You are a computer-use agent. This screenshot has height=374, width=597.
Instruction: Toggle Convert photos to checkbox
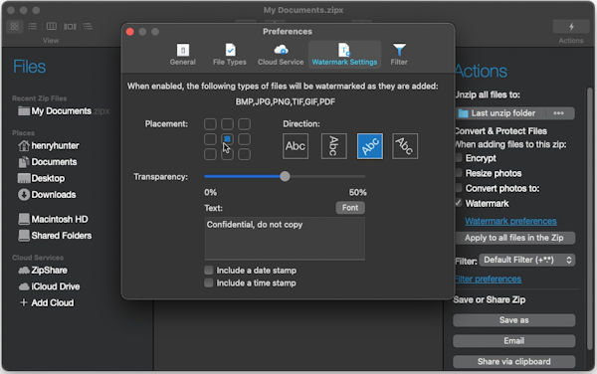459,188
